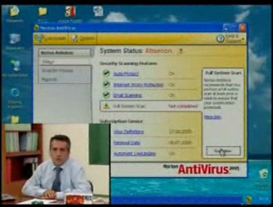Click the Norton icon in title bar
The width and height of the screenshot is (273, 207).
pyautogui.click(x=36, y=28)
